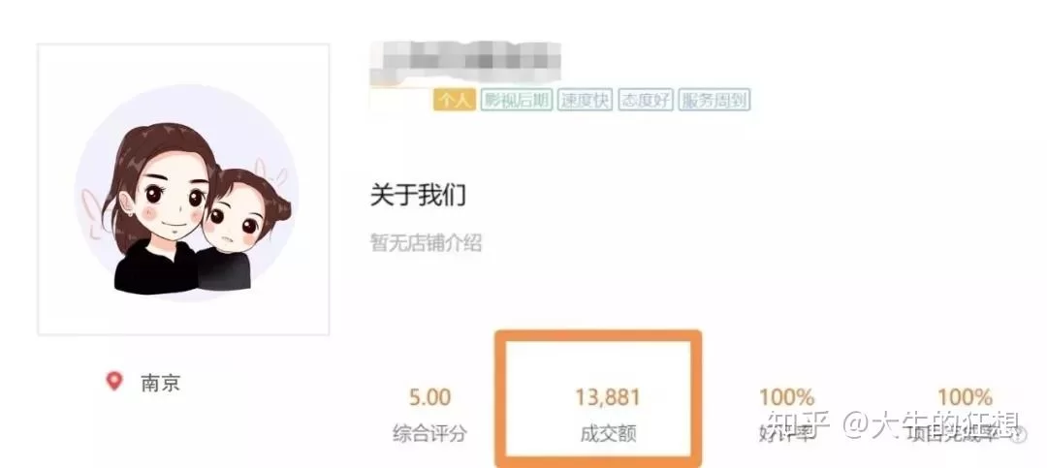Click the 南京 location text

click(160, 383)
